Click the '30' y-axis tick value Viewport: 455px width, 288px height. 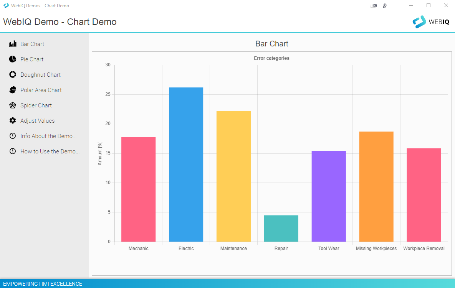tap(108, 65)
